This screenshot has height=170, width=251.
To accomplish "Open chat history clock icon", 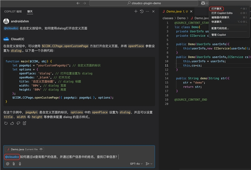I will [142, 12].
